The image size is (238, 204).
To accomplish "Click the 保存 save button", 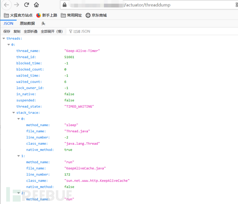I will pos(7,31).
